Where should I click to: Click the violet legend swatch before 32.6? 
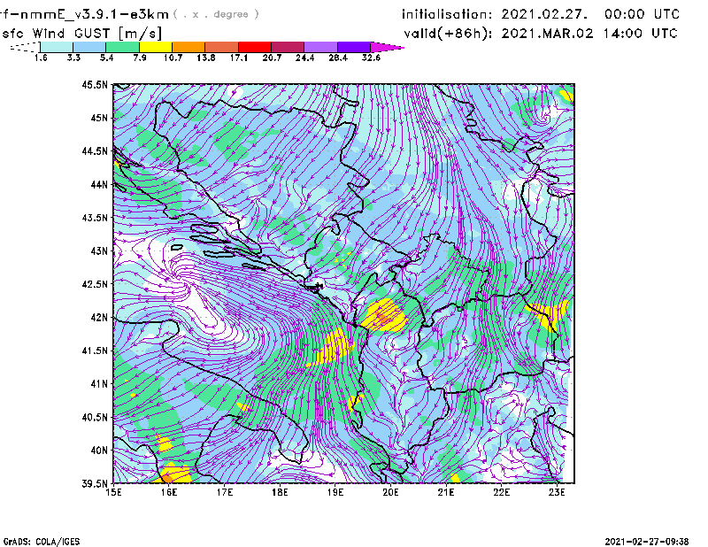tap(354, 47)
